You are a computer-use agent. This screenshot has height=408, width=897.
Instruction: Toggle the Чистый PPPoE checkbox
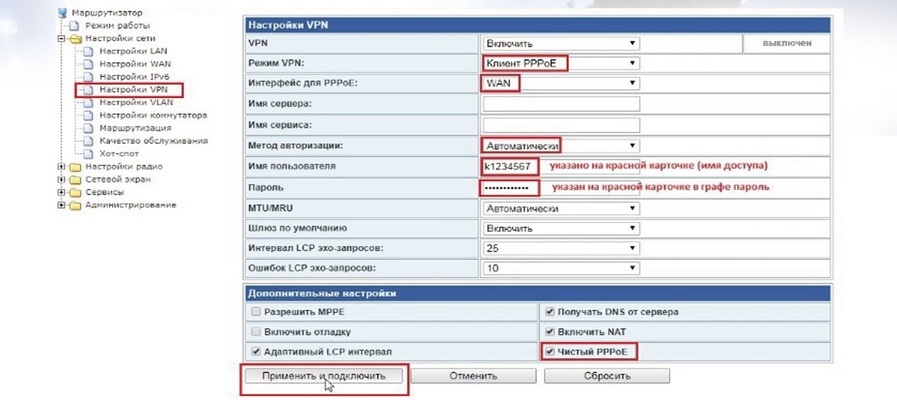click(550, 352)
